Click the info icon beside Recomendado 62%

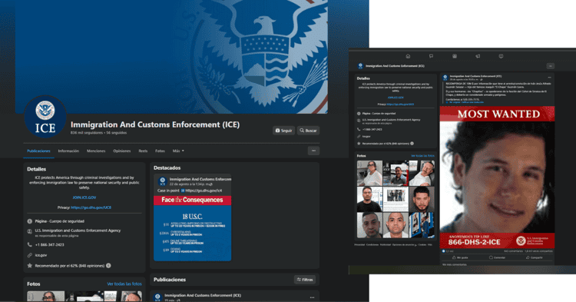pyautogui.click(x=108, y=265)
